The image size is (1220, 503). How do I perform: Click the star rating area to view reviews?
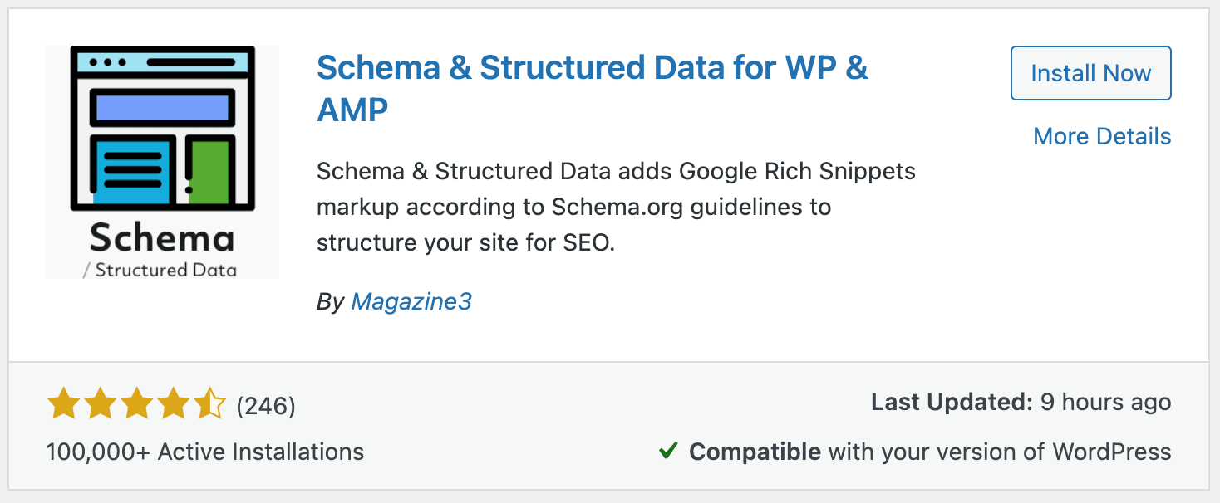(138, 403)
